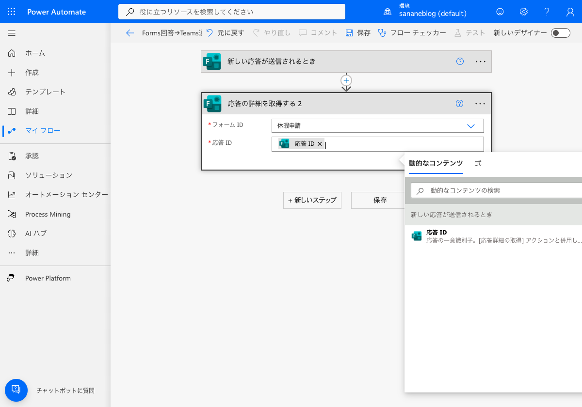Open help for the trigger card

click(x=460, y=62)
